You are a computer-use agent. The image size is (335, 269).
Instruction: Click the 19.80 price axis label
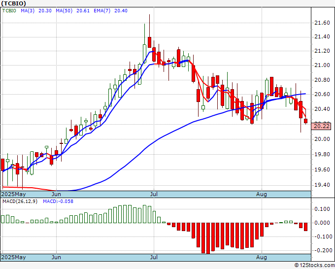[322, 154]
